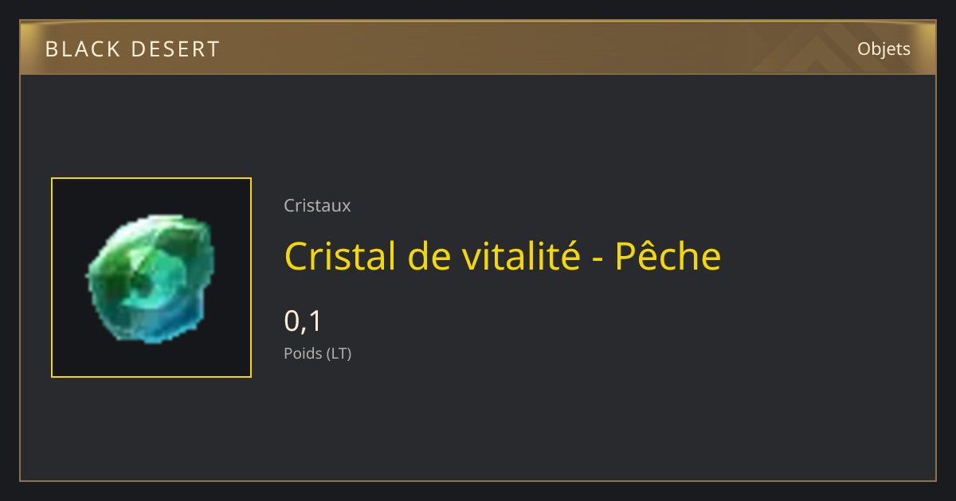Click the empty dark card area below "Poids (LT)"

[x=478, y=421]
